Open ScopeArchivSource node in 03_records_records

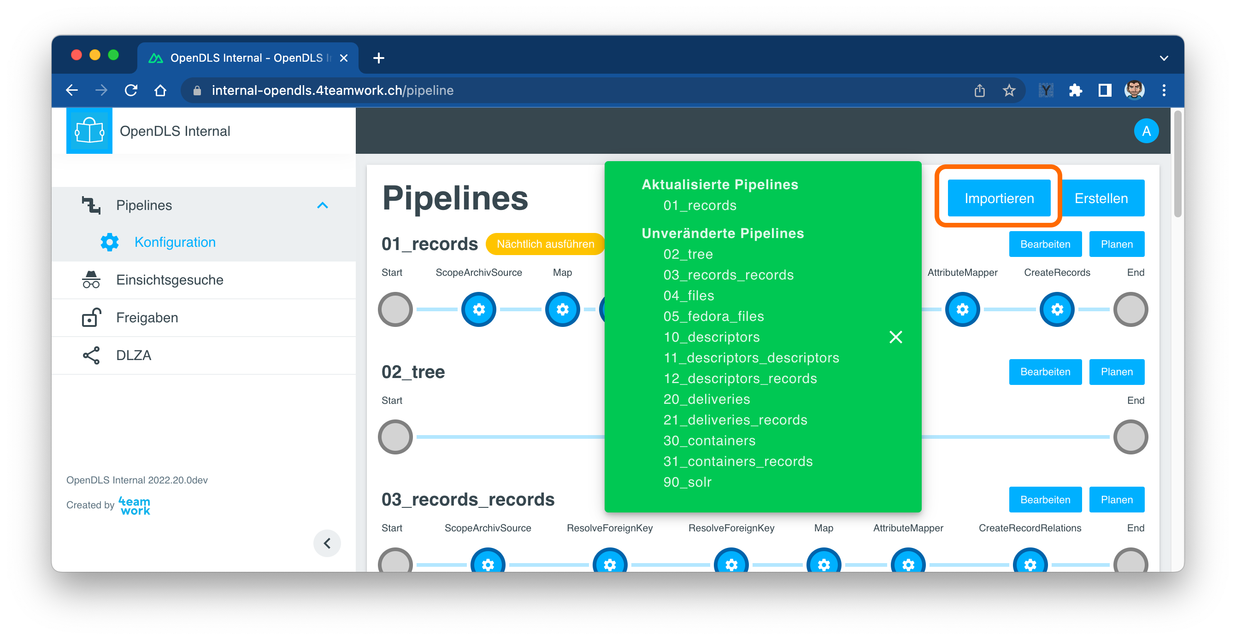click(x=488, y=561)
